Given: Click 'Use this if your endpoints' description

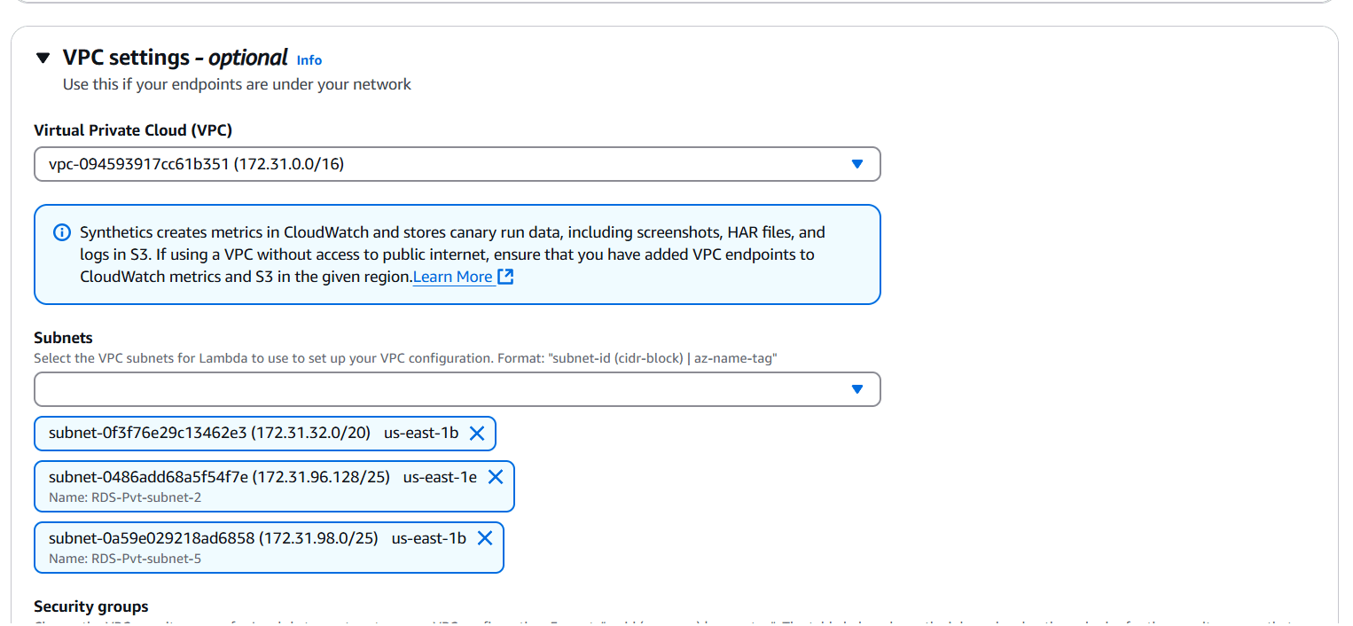Looking at the screenshot, I should click(238, 85).
